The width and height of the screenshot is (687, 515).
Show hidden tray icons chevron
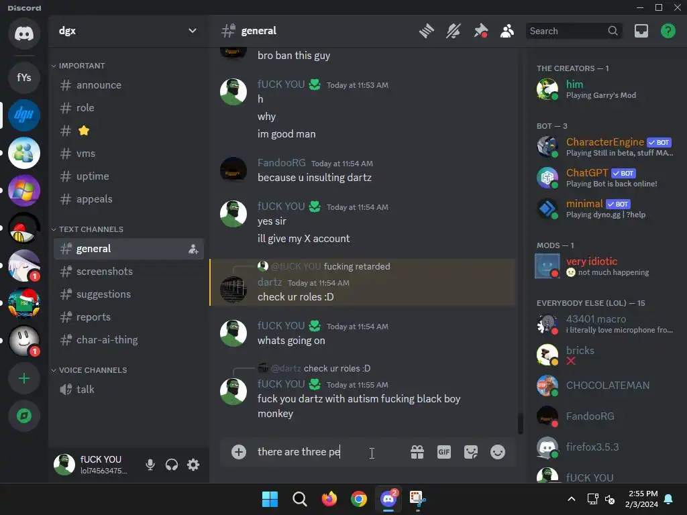point(572,499)
